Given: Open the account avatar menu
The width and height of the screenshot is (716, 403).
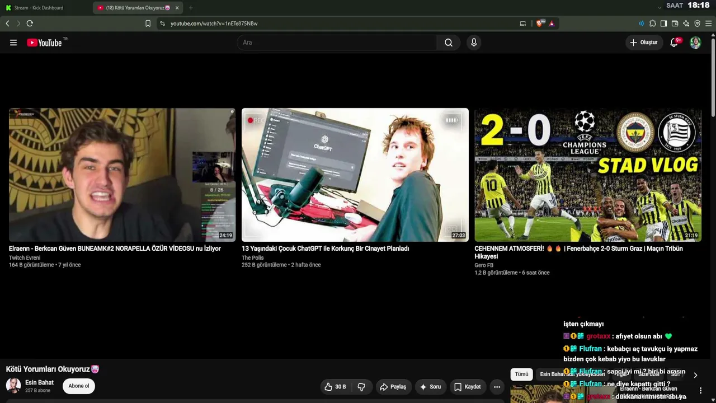Looking at the screenshot, I should click(x=695, y=43).
